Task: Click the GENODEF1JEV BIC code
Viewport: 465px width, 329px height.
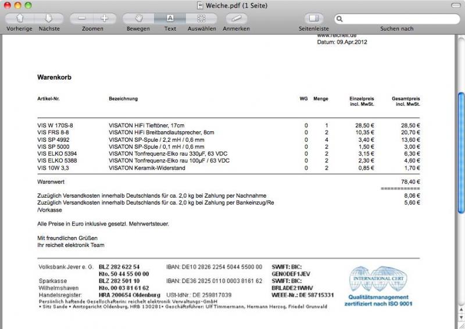Action: click(291, 274)
